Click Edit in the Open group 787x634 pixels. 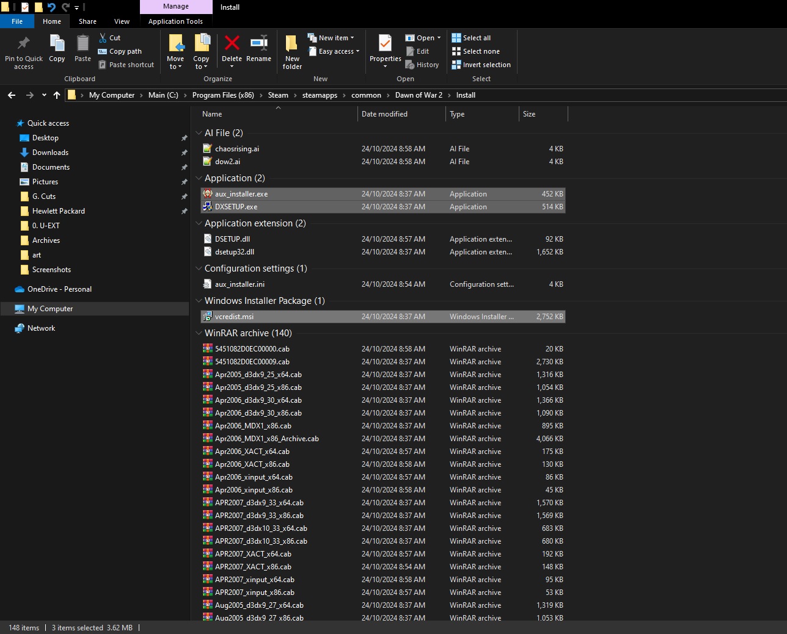tap(418, 51)
